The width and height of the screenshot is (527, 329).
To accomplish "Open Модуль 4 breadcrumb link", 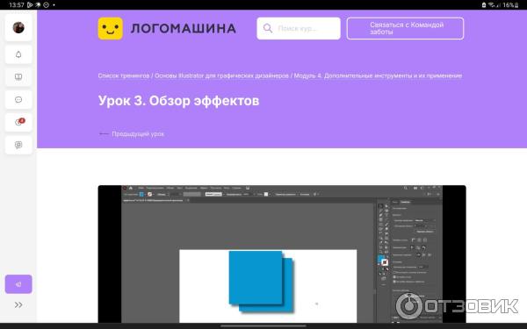I will (378, 75).
